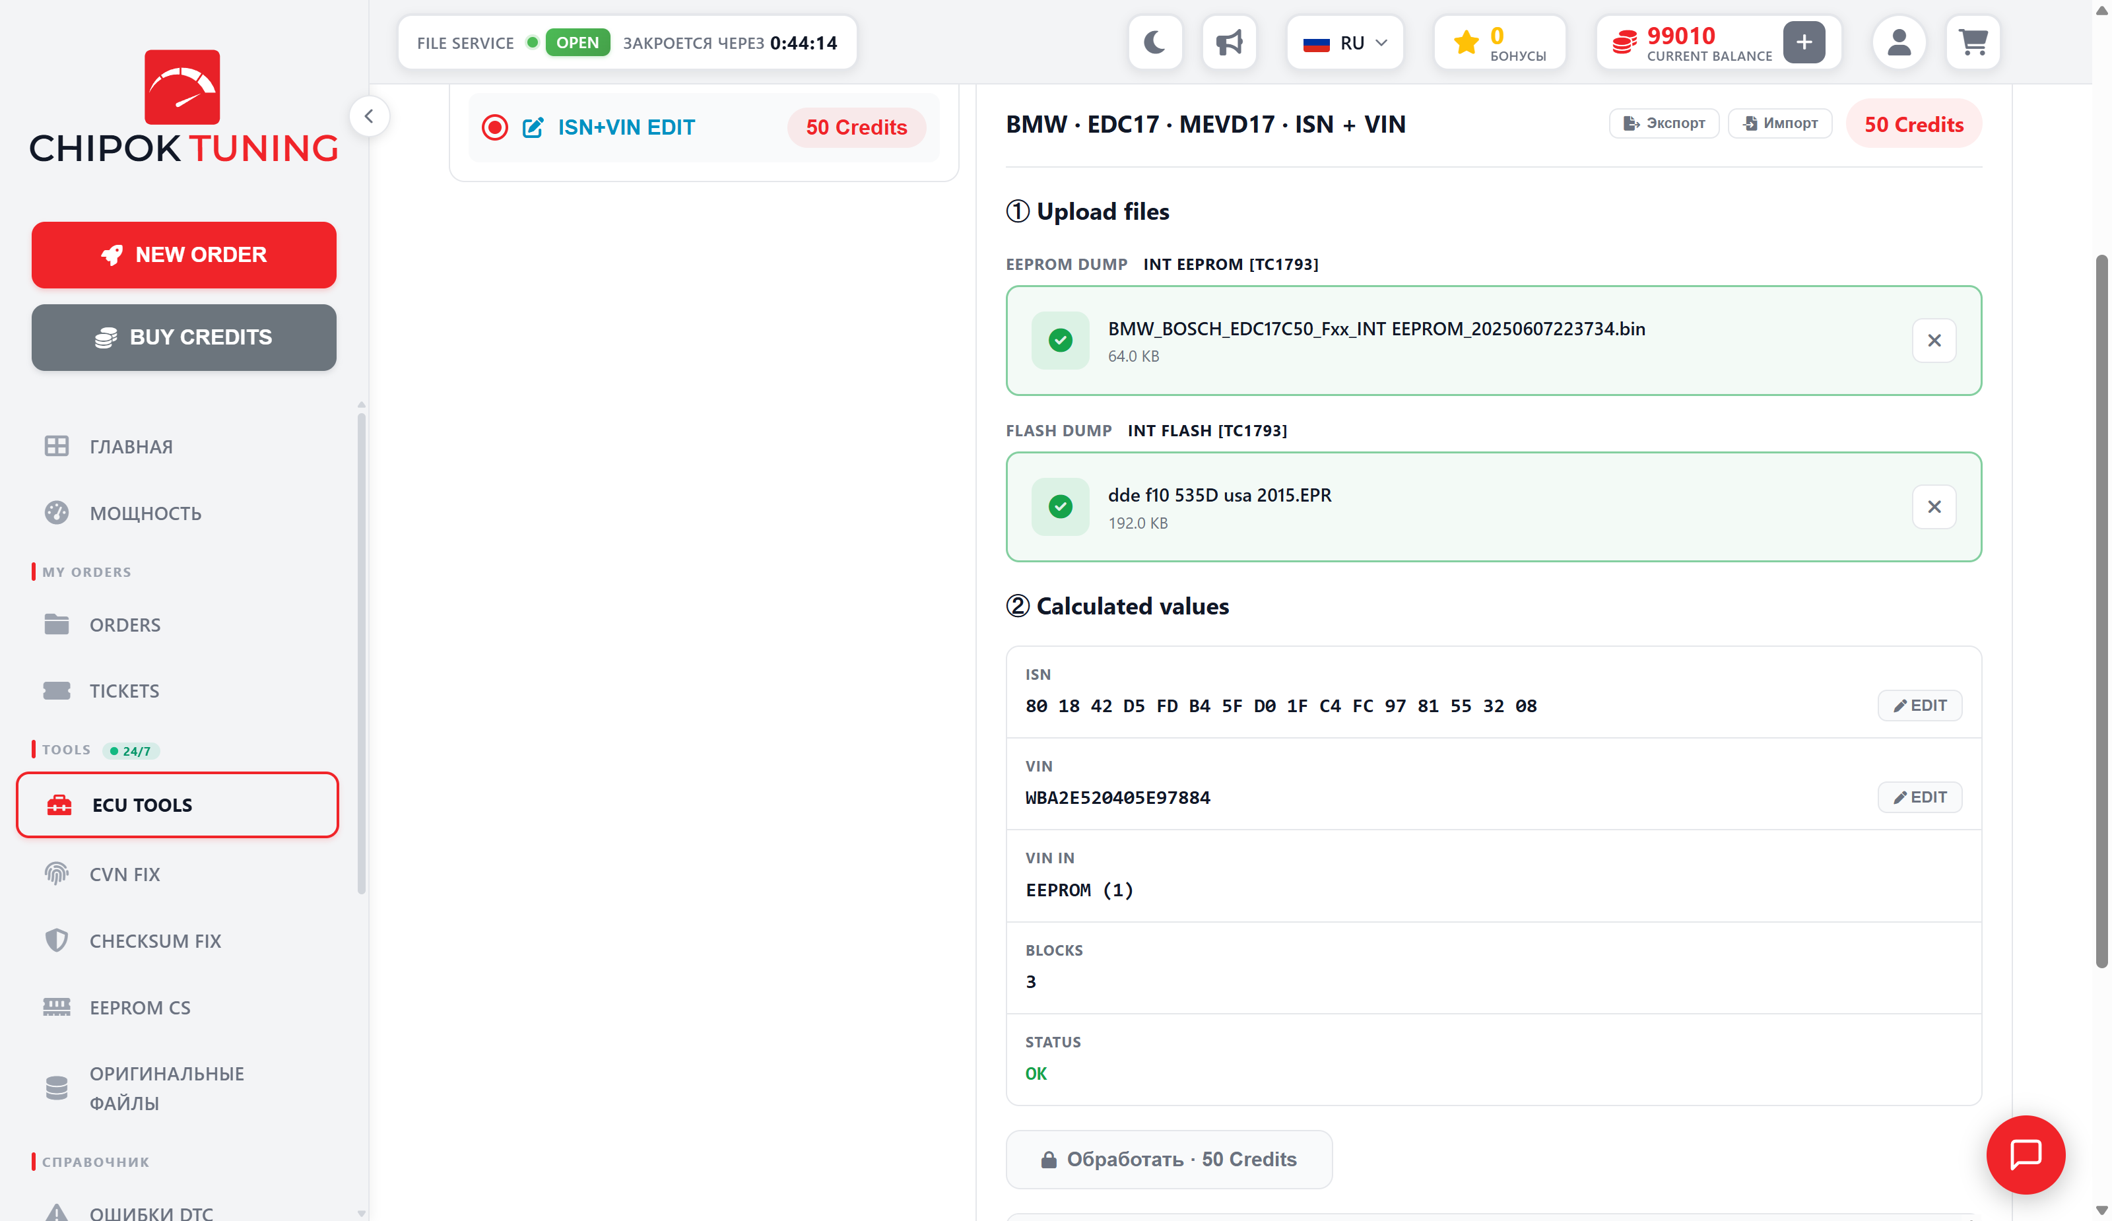The width and height of the screenshot is (2112, 1221).
Task: Click the sidebar menu scrollbar
Action: [361, 653]
